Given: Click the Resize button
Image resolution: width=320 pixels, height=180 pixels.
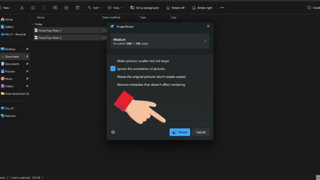Looking at the screenshot, I should click(x=180, y=132).
